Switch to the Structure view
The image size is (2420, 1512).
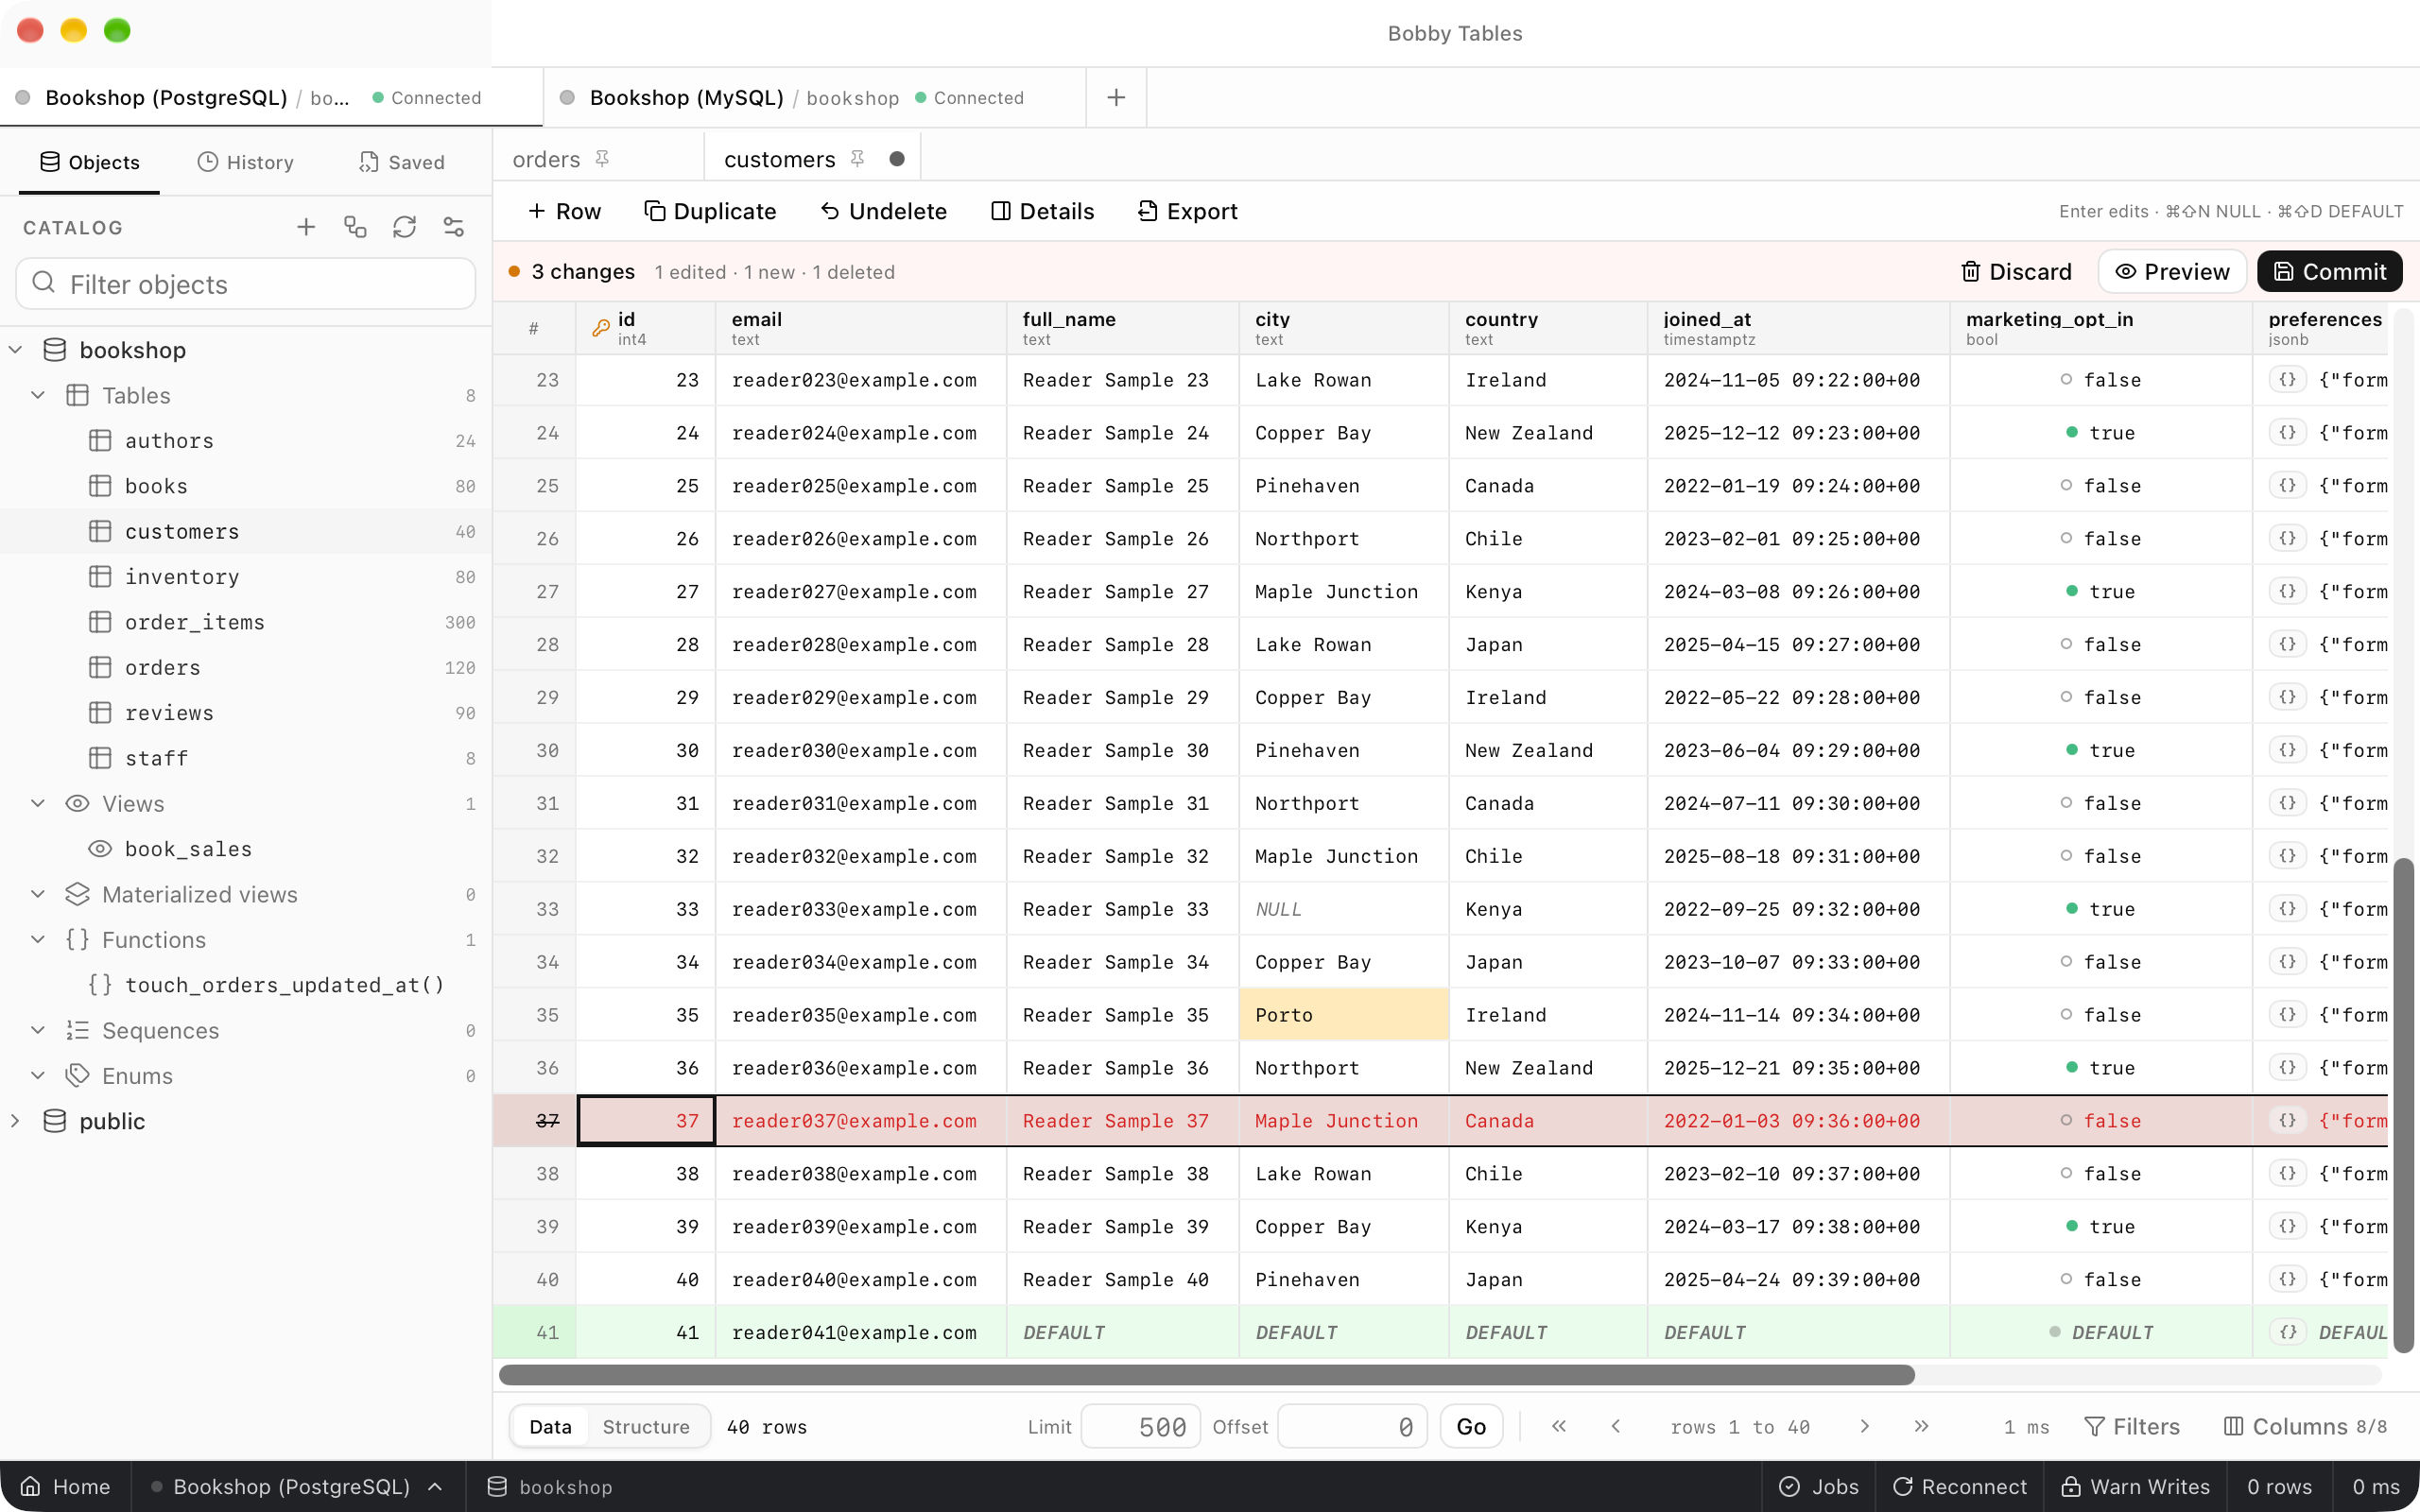(646, 1426)
